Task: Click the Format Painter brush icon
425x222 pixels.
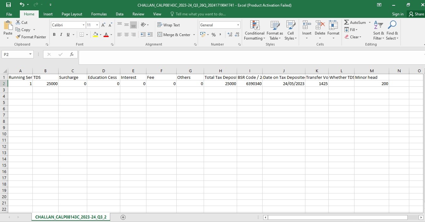Action: click(x=18, y=37)
